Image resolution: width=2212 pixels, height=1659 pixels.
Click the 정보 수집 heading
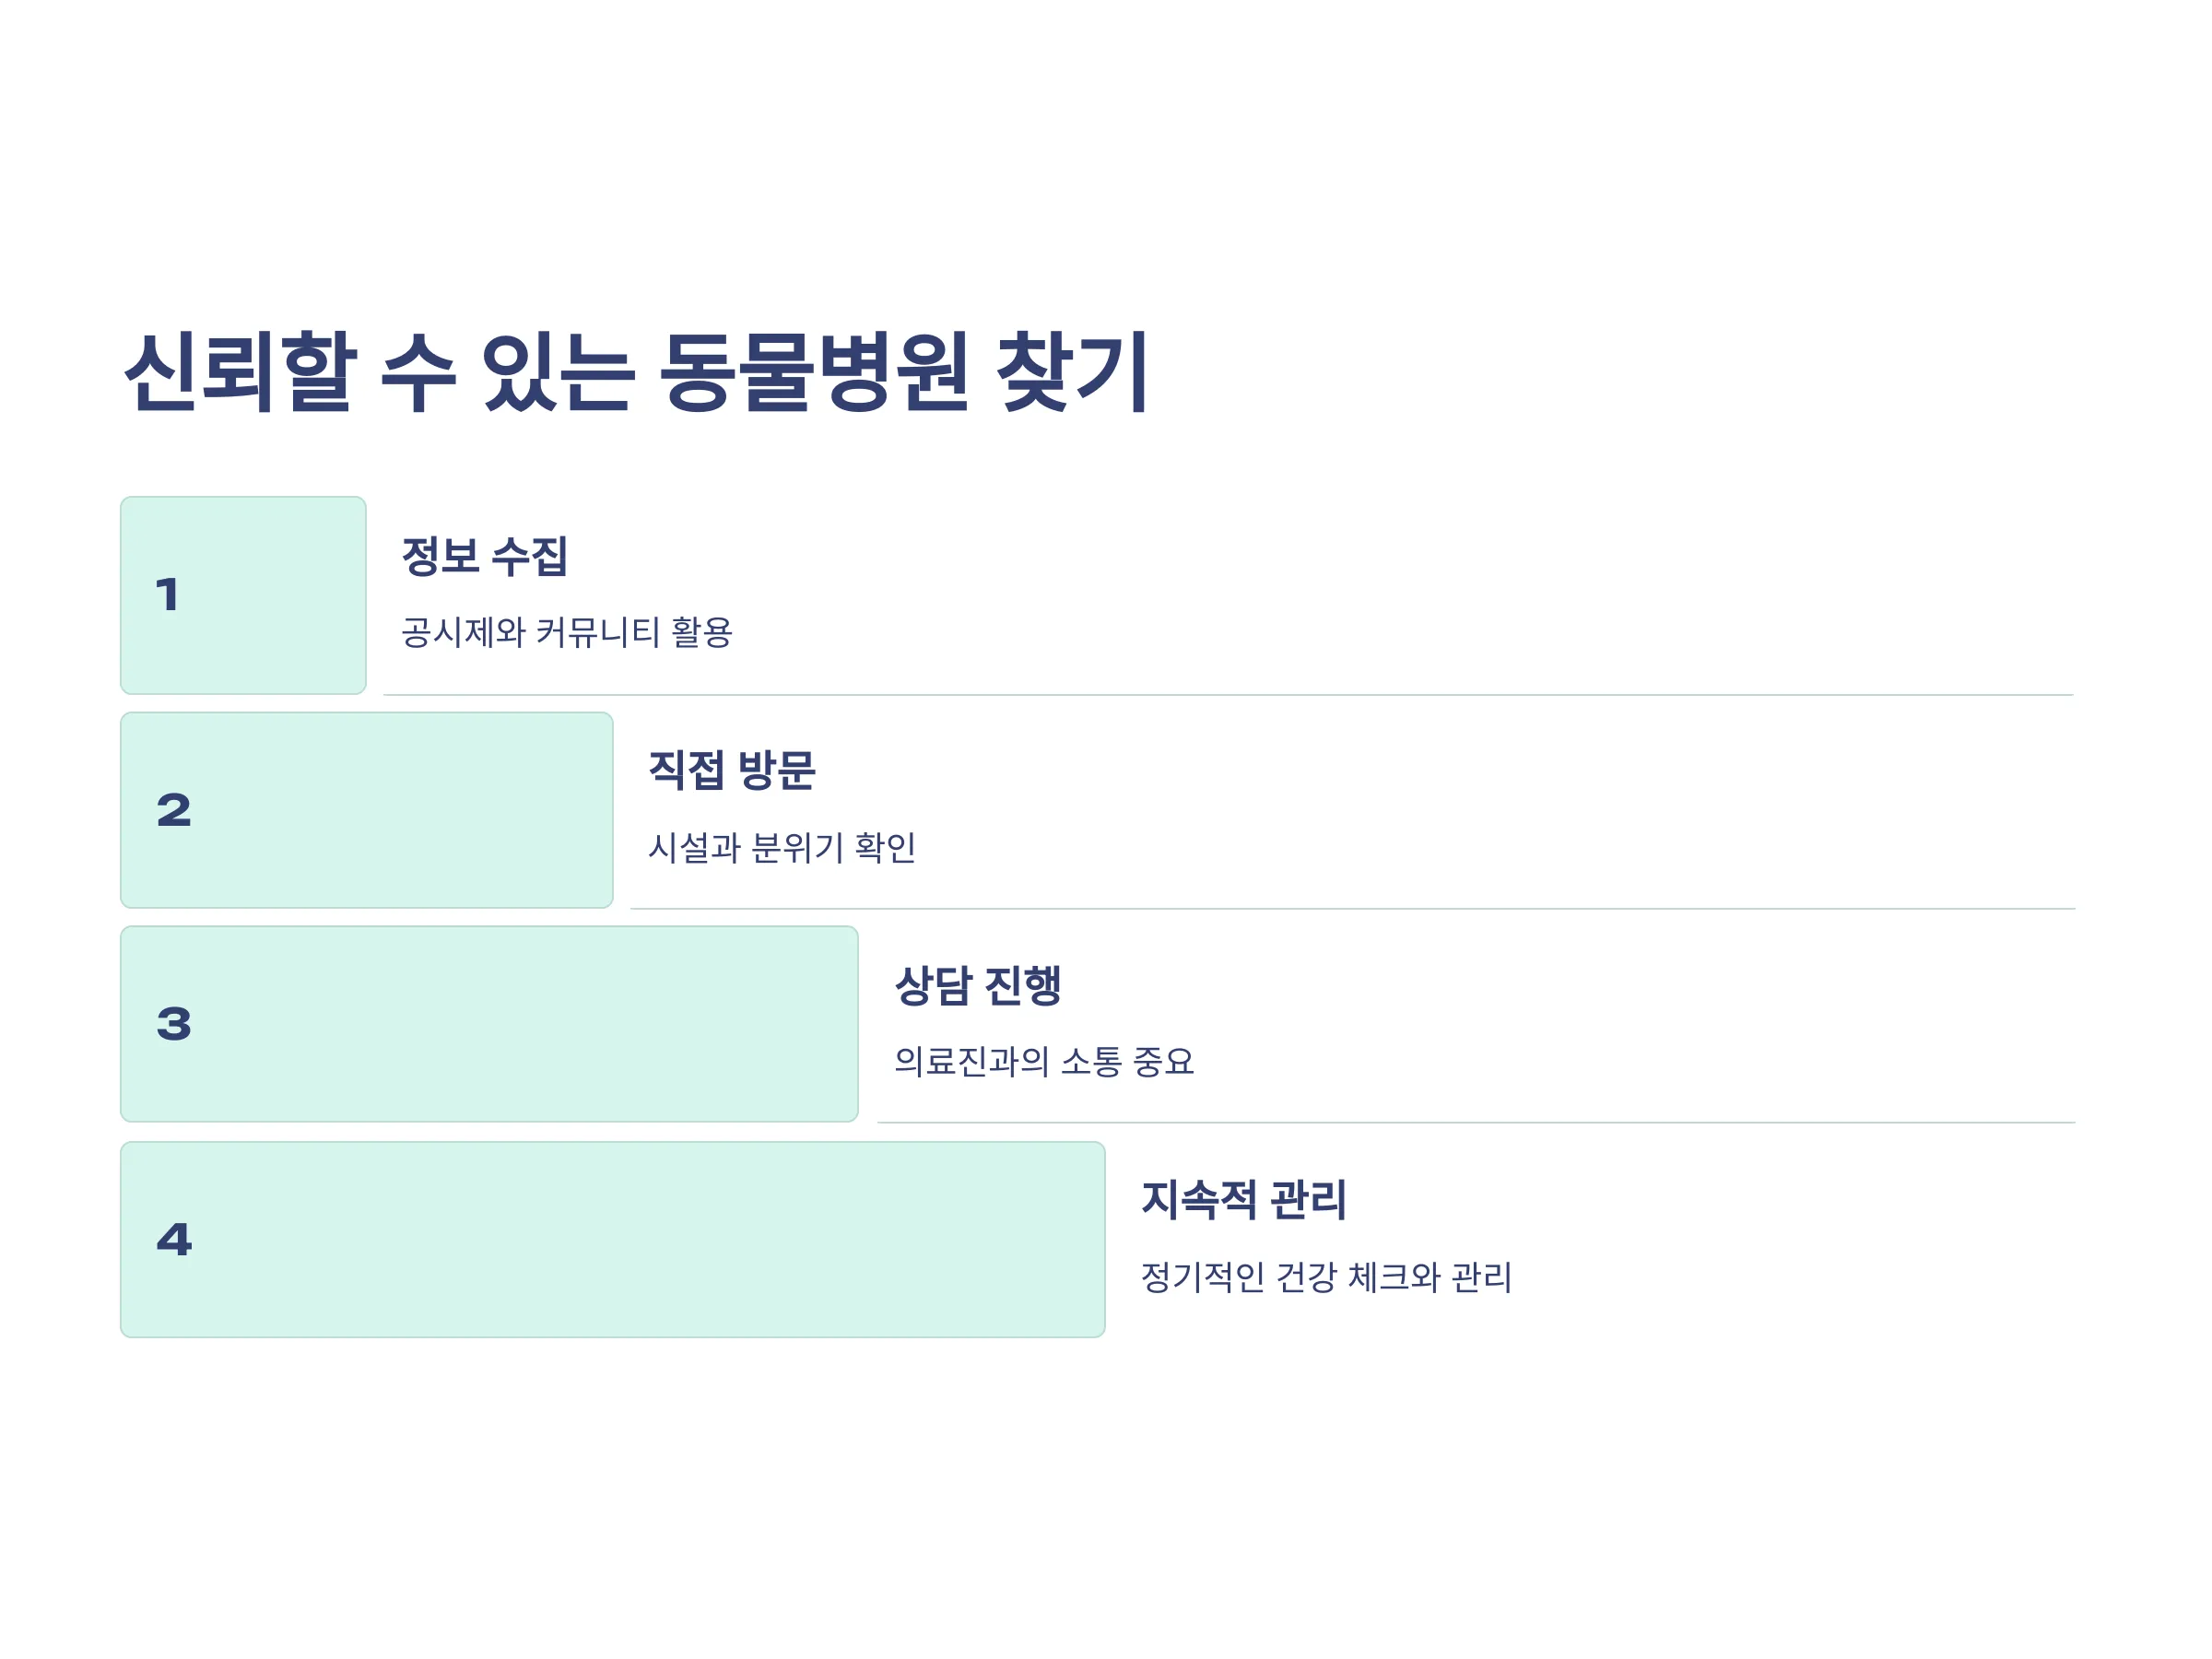pos(485,556)
